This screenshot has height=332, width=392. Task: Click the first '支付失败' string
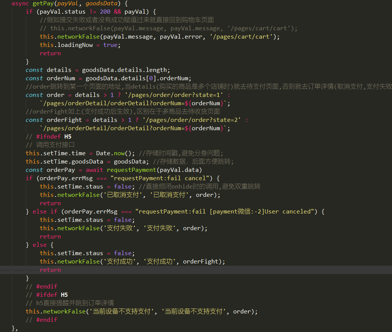(120, 228)
